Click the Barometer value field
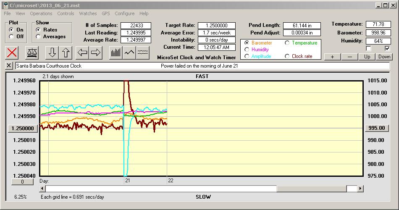This screenshot has height=210, width=399. tap(378, 33)
